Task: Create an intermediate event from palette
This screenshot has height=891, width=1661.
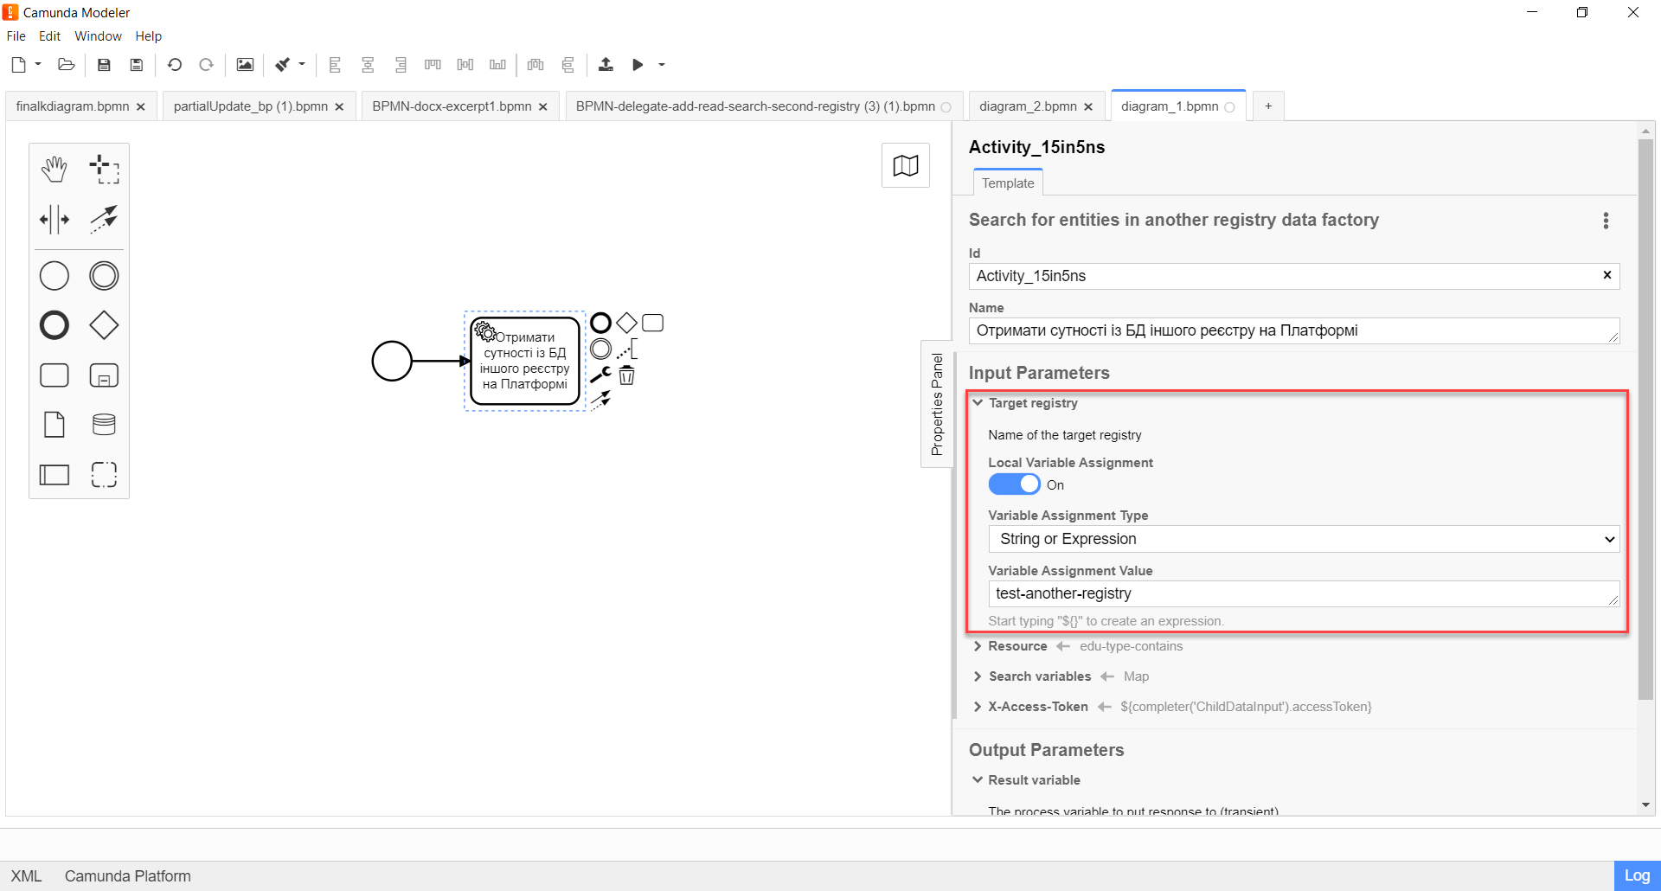Action: tap(104, 276)
